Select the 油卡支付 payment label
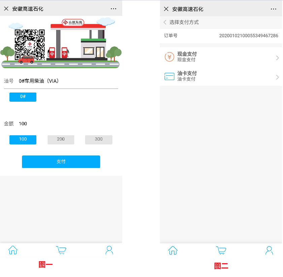Screen dimensions: 283x277 pyautogui.click(x=187, y=73)
